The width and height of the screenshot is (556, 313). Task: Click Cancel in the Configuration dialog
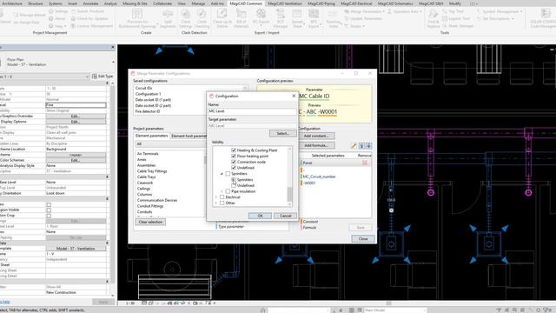point(285,216)
